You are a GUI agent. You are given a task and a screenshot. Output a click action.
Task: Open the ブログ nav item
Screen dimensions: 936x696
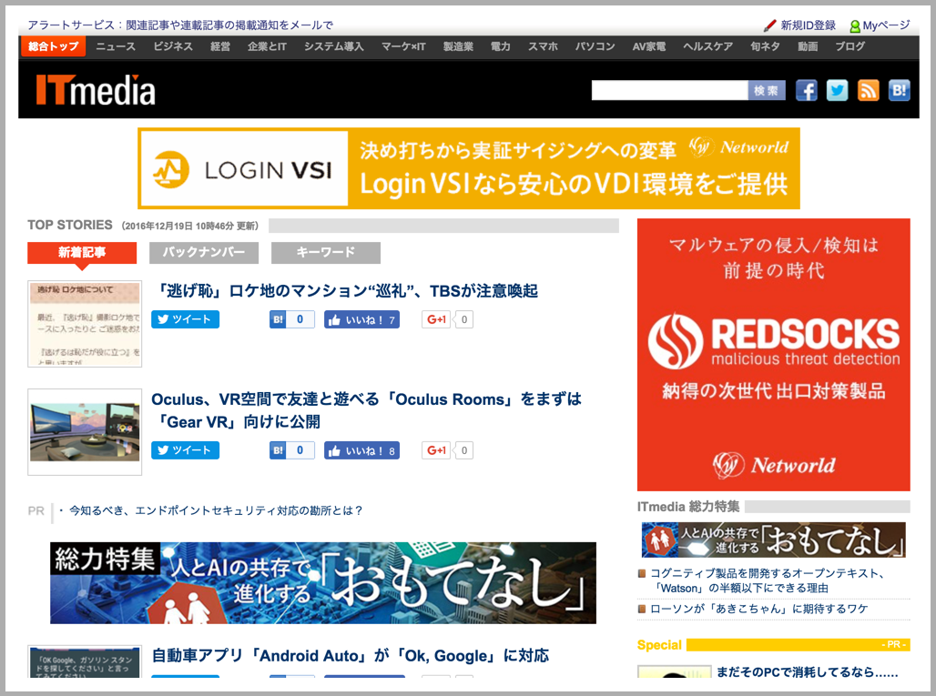click(x=850, y=46)
